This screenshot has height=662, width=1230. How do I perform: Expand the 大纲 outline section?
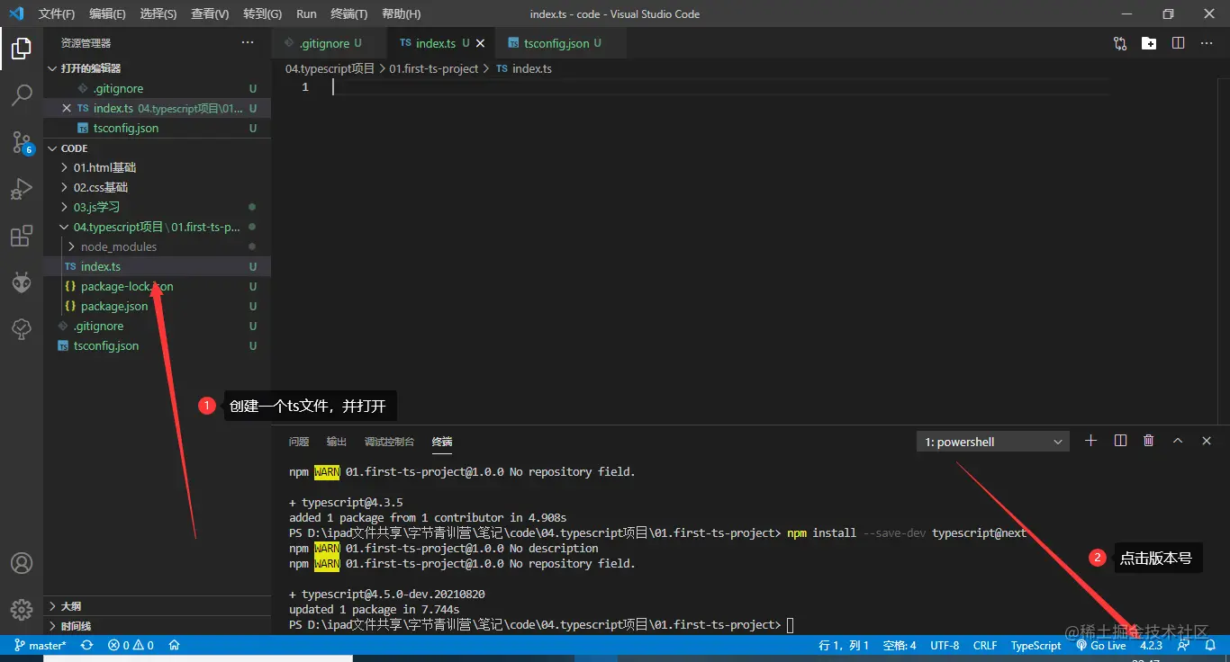point(158,605)
